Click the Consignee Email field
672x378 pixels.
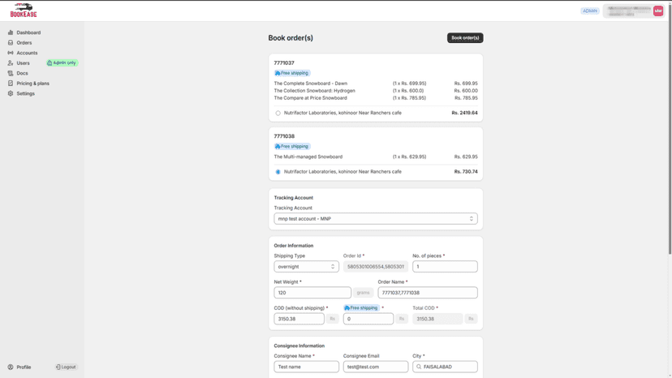tap(376, 367)
